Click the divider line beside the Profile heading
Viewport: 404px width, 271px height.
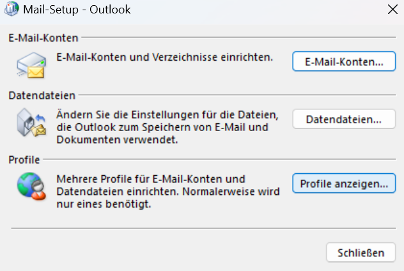(x=219, y=159)
